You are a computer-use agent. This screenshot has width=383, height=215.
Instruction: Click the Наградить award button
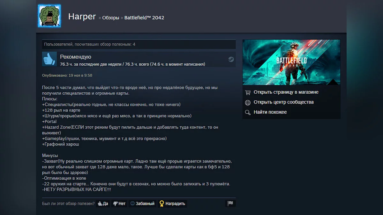(x=172, y=204)
